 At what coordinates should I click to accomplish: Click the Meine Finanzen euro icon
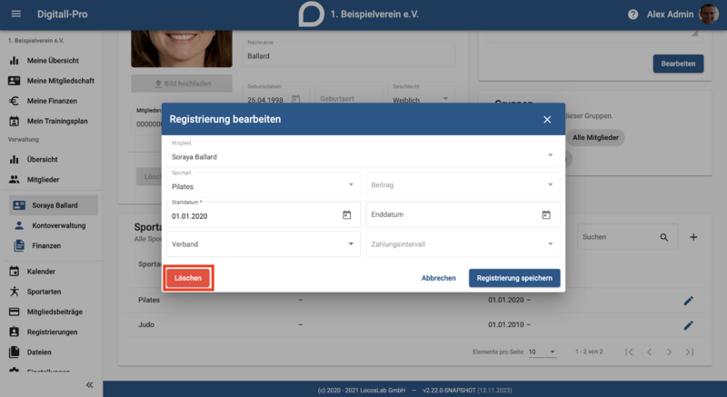tap(15, 101)
